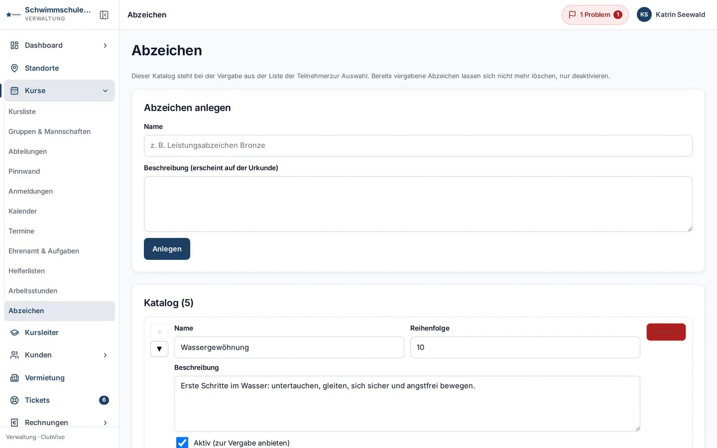The image size is (717, 448).
Task: Open Ehrenamt & Aufgaben
Action: pos(59,251)
